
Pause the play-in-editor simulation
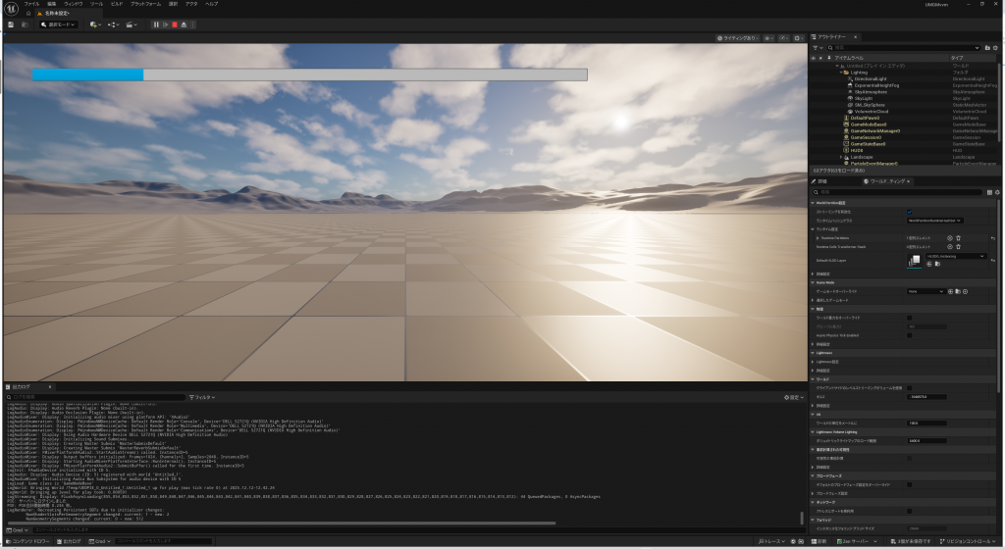155,25
